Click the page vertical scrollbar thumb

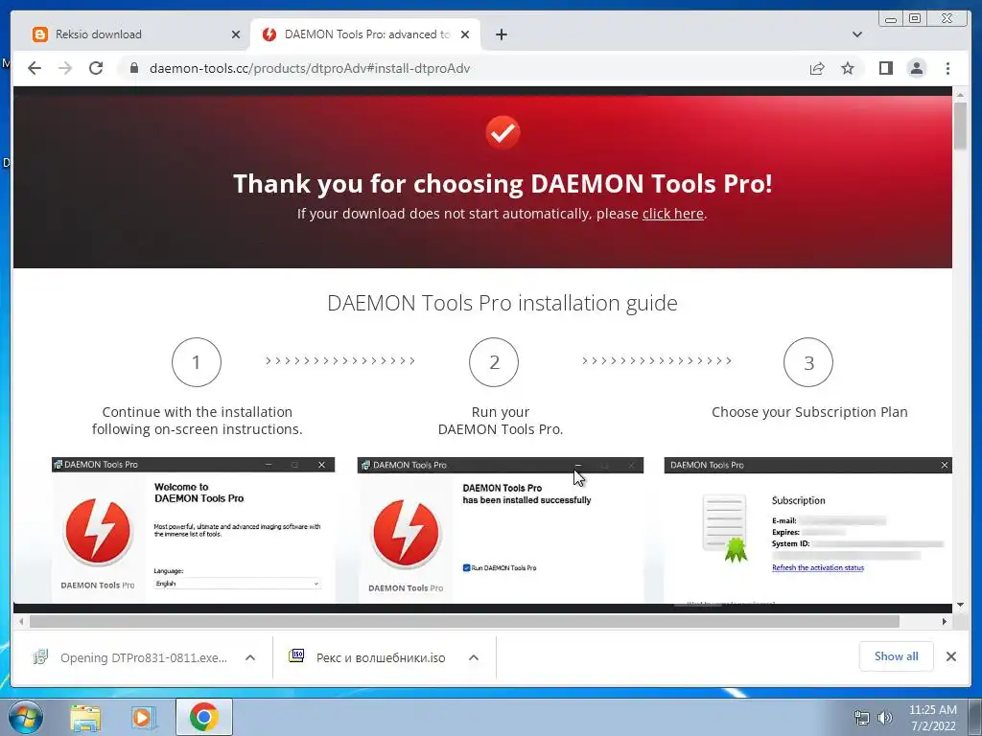960,126
